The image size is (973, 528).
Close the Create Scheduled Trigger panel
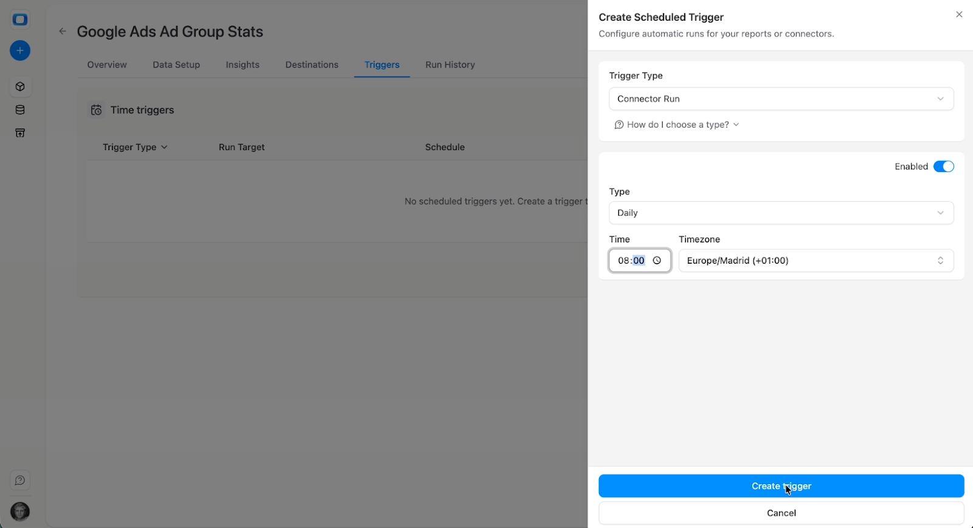tap(959, 15)
